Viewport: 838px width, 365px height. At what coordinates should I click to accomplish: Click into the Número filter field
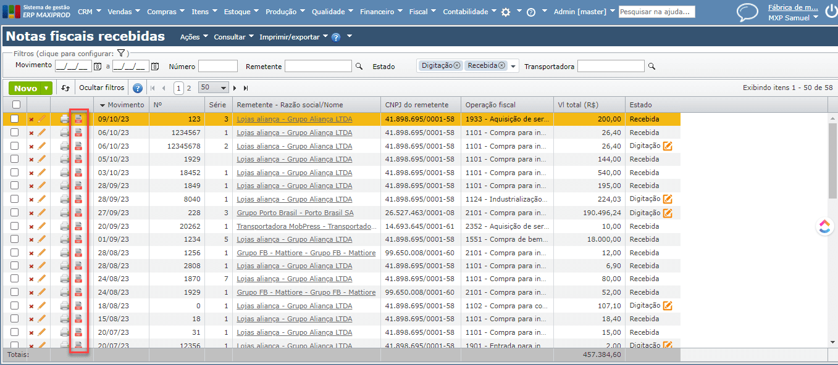point(217,66)
